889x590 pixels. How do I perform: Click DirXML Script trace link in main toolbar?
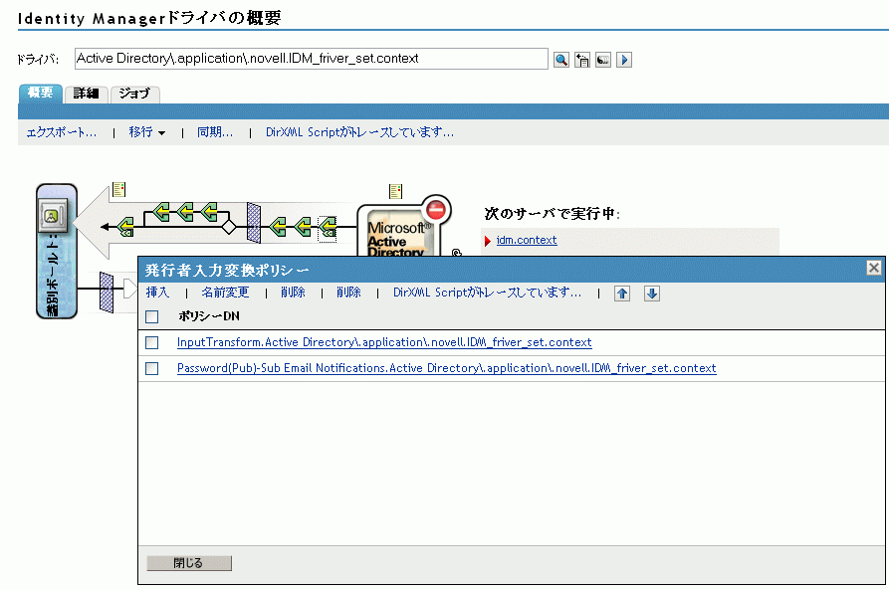[x=359, y=132]
